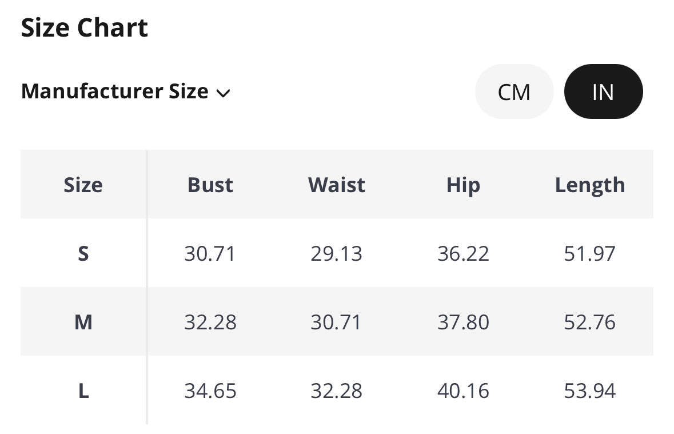Open the Manufacturer Size dropdown
This screenshot has width=674, height=434.
click(x=125, y=91)
